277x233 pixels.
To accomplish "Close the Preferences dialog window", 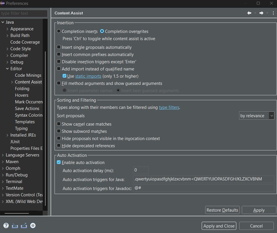I will pos(272,3).
